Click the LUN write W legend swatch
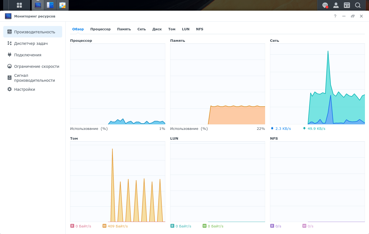The height and width of the screenshot is (234, 369). pyautogui.click(x=205, y=226)
